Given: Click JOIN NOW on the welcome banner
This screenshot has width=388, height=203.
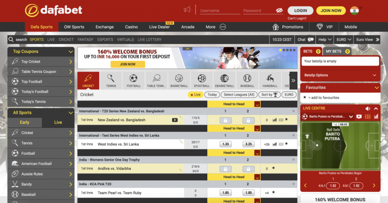Looking at the screenshot, I should tap(128, 64).
